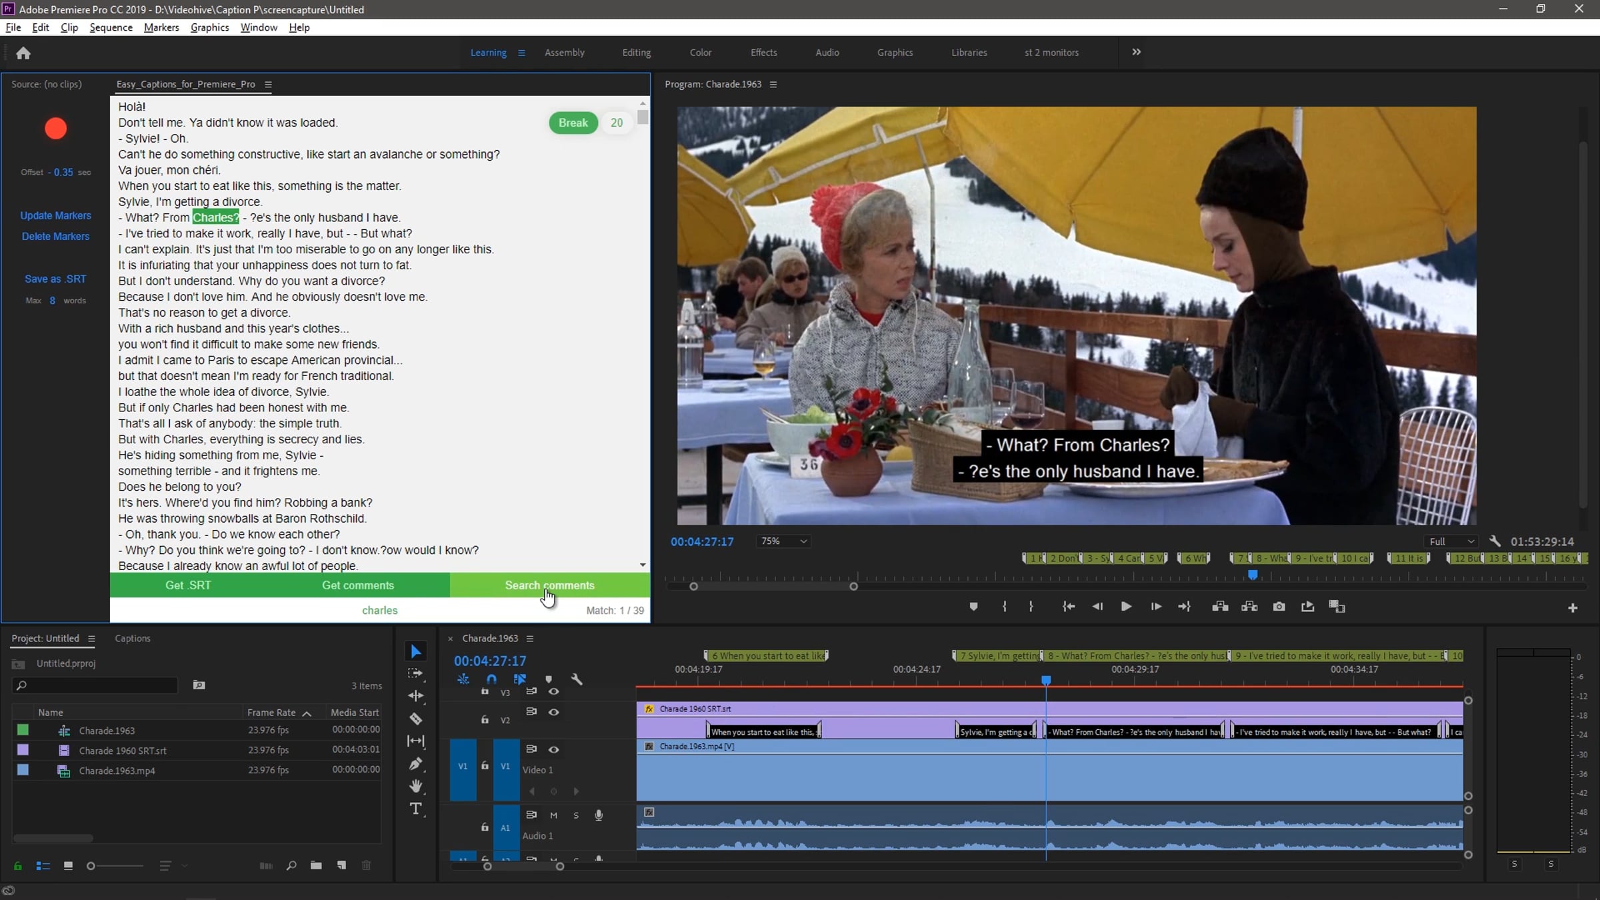Click the Search comments button
The height and width of the screenshot is (900, 1600).
coord(549,585)
